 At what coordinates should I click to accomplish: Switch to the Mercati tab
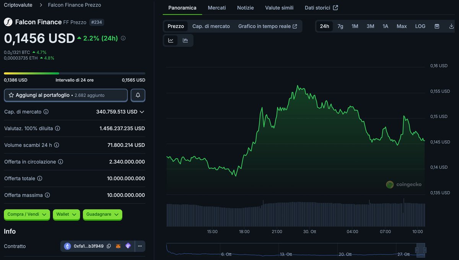[216, 8]
